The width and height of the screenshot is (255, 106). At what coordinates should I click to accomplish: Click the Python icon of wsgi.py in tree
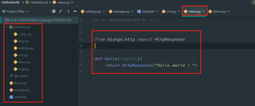(16, 69)
